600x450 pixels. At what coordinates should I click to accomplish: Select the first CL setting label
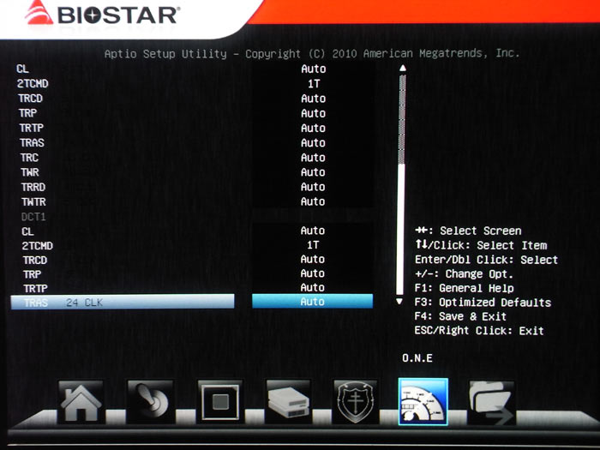22,69
